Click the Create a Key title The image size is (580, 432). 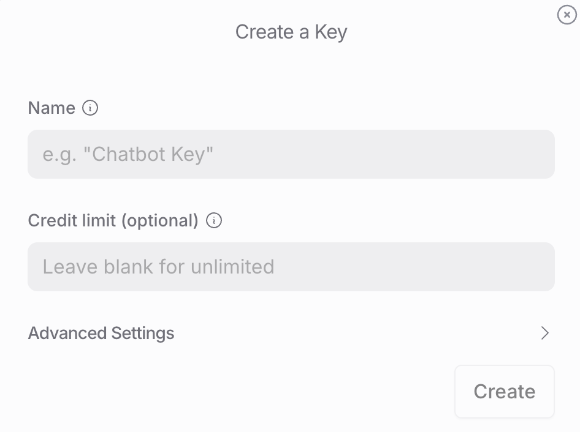[291, 32]
